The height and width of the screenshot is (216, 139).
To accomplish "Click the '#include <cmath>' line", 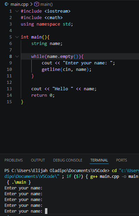I will 42,17.
